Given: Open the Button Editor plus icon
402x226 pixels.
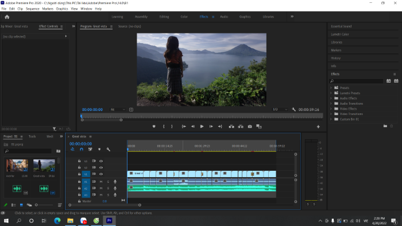Looking at the screenshot, I should (318, 127).
